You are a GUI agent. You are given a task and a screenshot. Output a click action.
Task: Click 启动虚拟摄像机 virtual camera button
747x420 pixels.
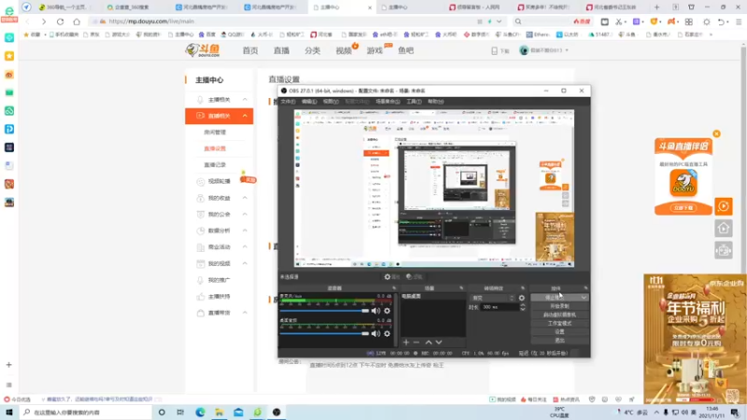[559, 315]
